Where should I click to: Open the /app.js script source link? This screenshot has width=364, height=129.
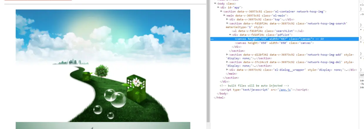pyautogui.click(x=285, y=90)
